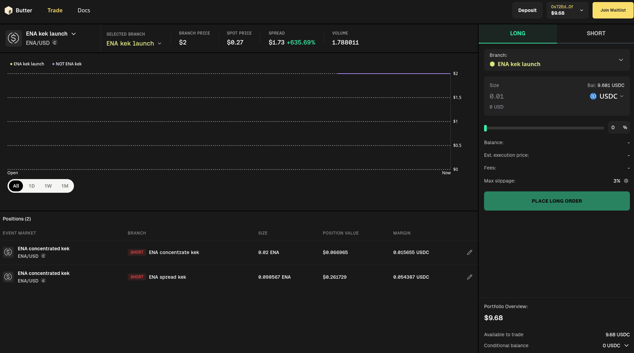Click the size percentage slider handle
The image size is (634, 353).
485,128
